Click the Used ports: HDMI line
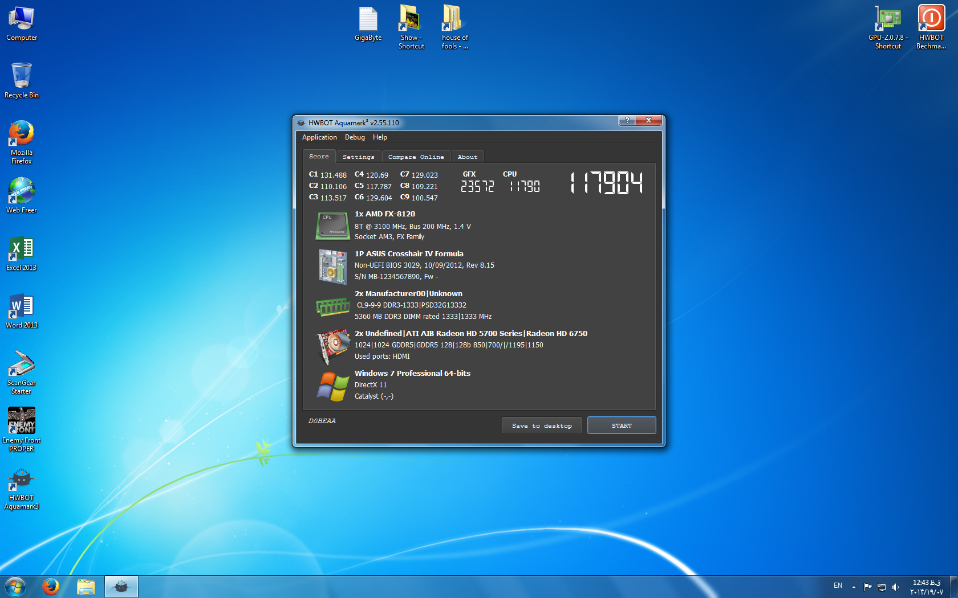The image size is (958, 598). click(x=382, y=357)
